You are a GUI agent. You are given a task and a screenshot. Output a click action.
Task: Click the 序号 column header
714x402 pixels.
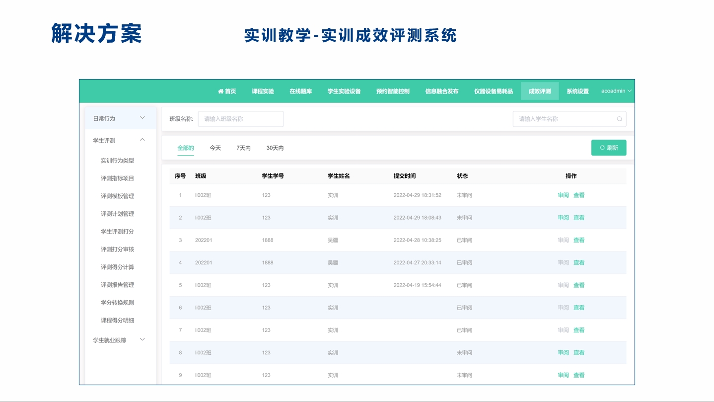[x=180, y=176]
